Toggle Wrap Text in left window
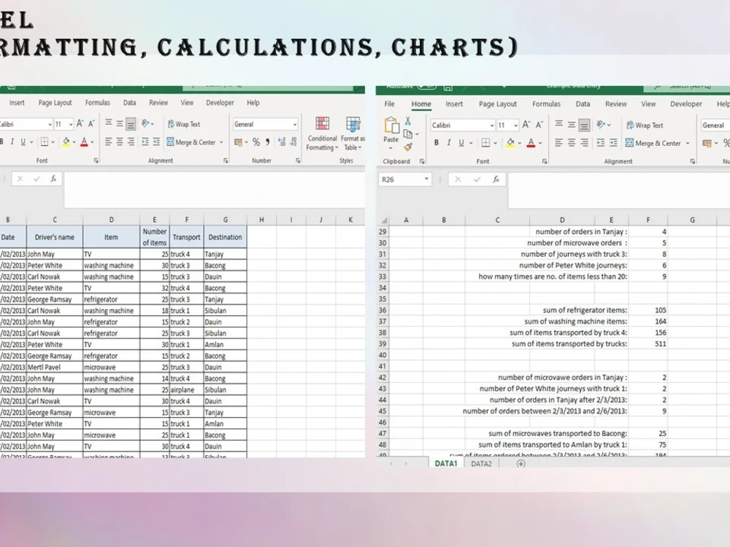 pos(184,124)
